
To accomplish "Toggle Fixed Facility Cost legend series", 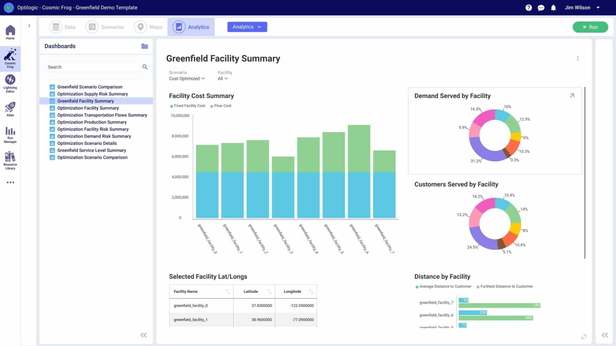I will pyautogui.click(x=188, y=106).
